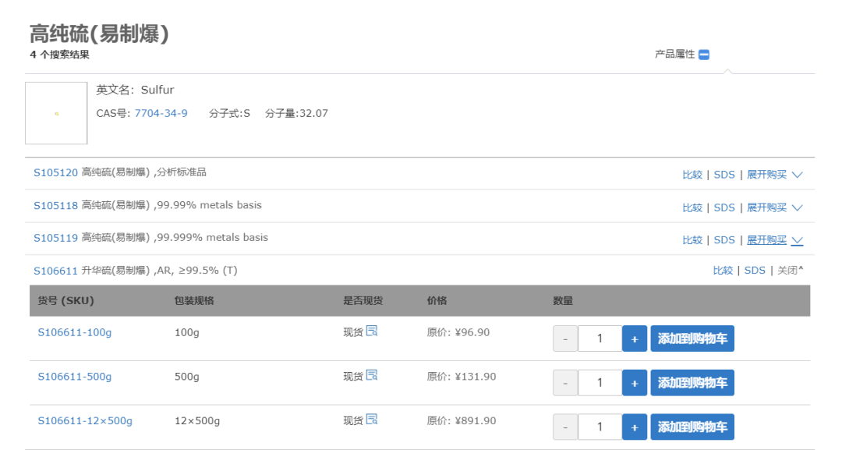Open SDS for product S105118
The height and width of the screenshot is (450, 842).
(x=724, y=207)
